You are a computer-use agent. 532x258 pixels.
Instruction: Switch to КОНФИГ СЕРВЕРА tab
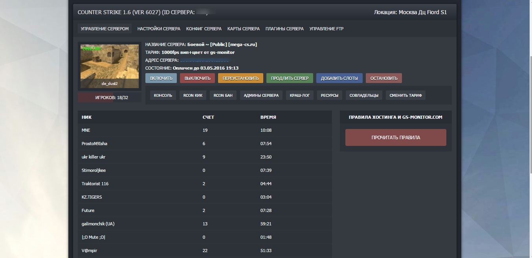[x=204, y=29]
